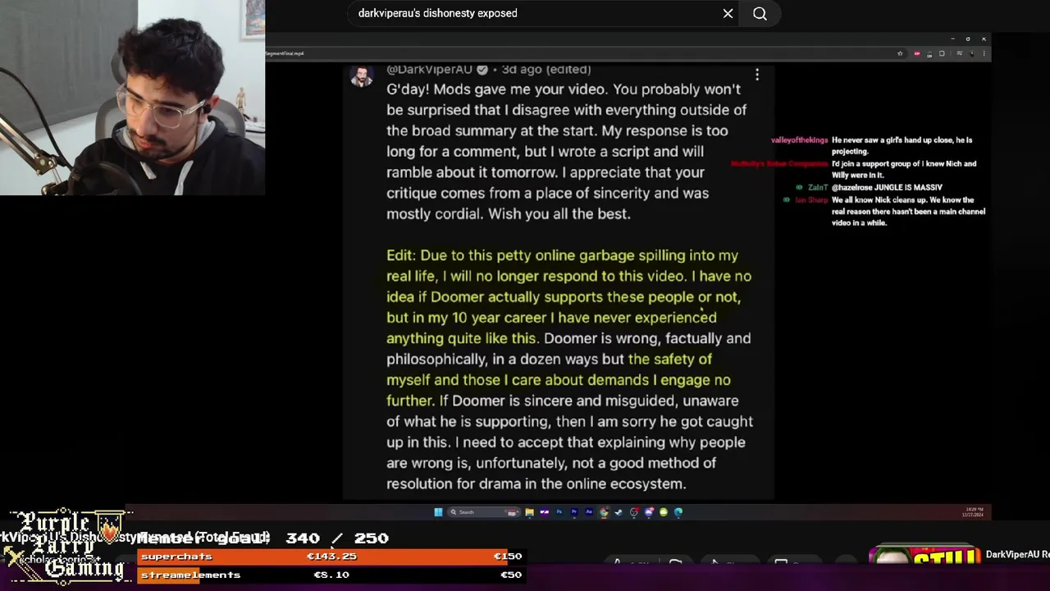Open the DarkViperAU comment three-dot menu

pos(757,75)
